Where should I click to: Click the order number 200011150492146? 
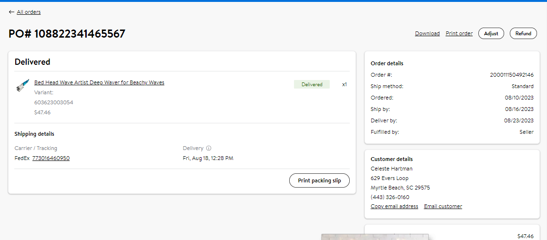[512, 75]
